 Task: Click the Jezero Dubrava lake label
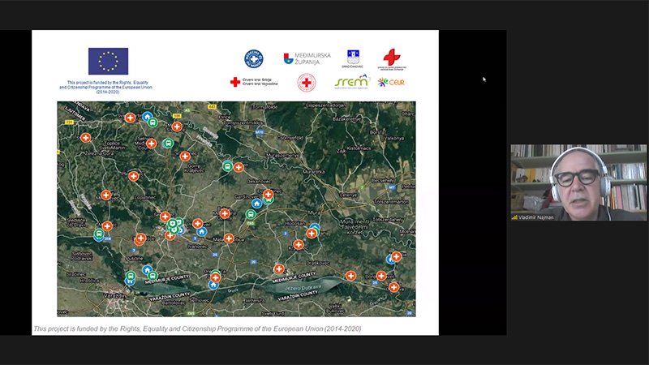(x=303, y=287)
